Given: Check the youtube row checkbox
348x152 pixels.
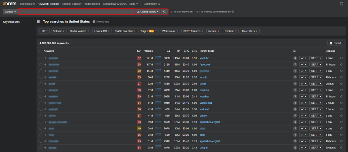Looking at the screenshot, I should point(41,58).
